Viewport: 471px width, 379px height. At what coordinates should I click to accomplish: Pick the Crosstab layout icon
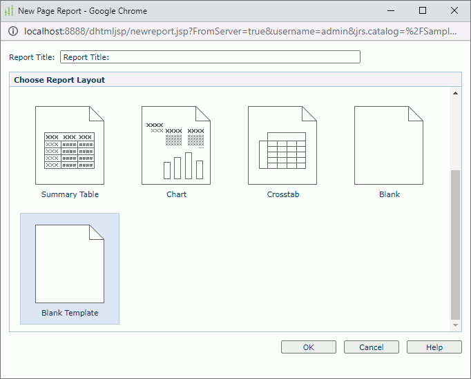click(282, 145)
